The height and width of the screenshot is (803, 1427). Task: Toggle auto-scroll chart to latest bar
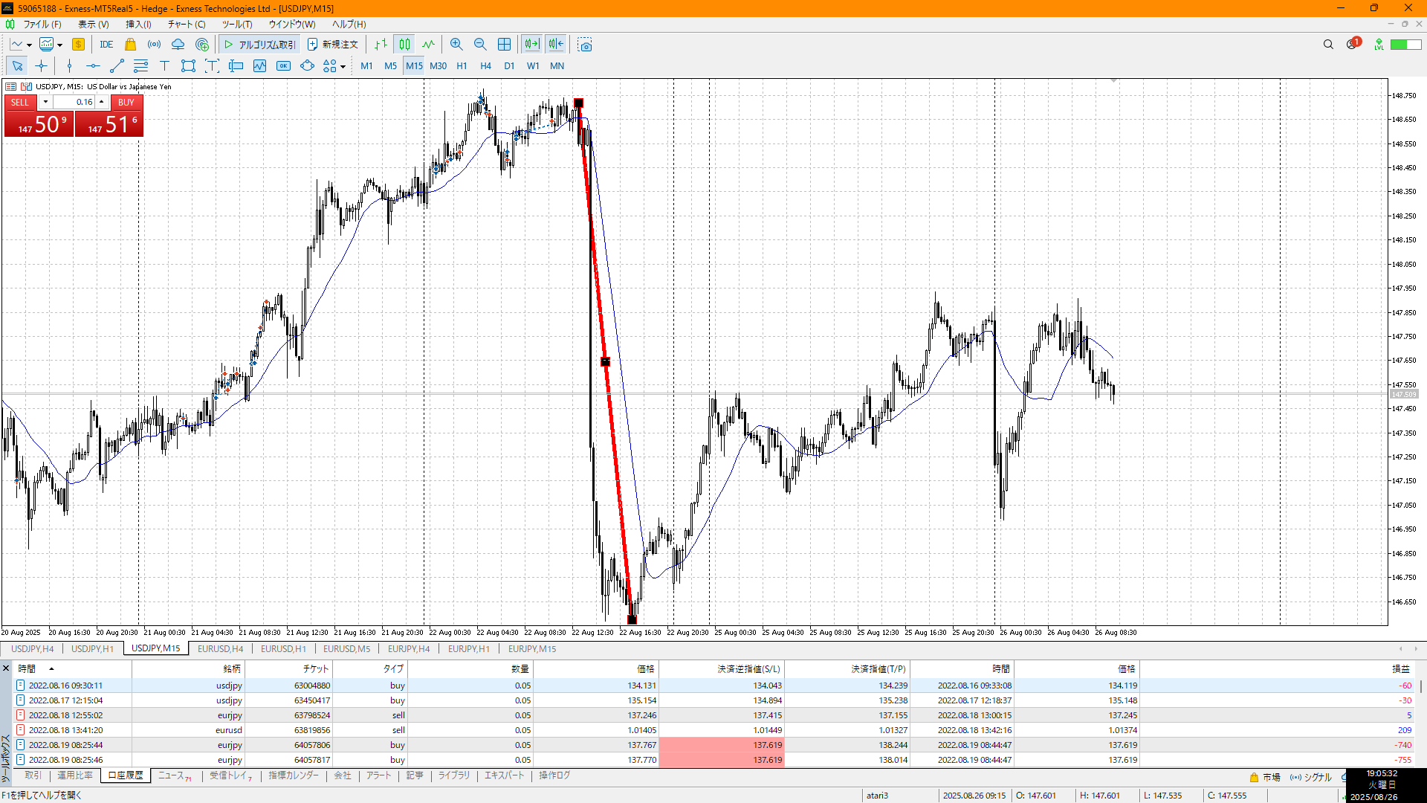coord(531,45)
